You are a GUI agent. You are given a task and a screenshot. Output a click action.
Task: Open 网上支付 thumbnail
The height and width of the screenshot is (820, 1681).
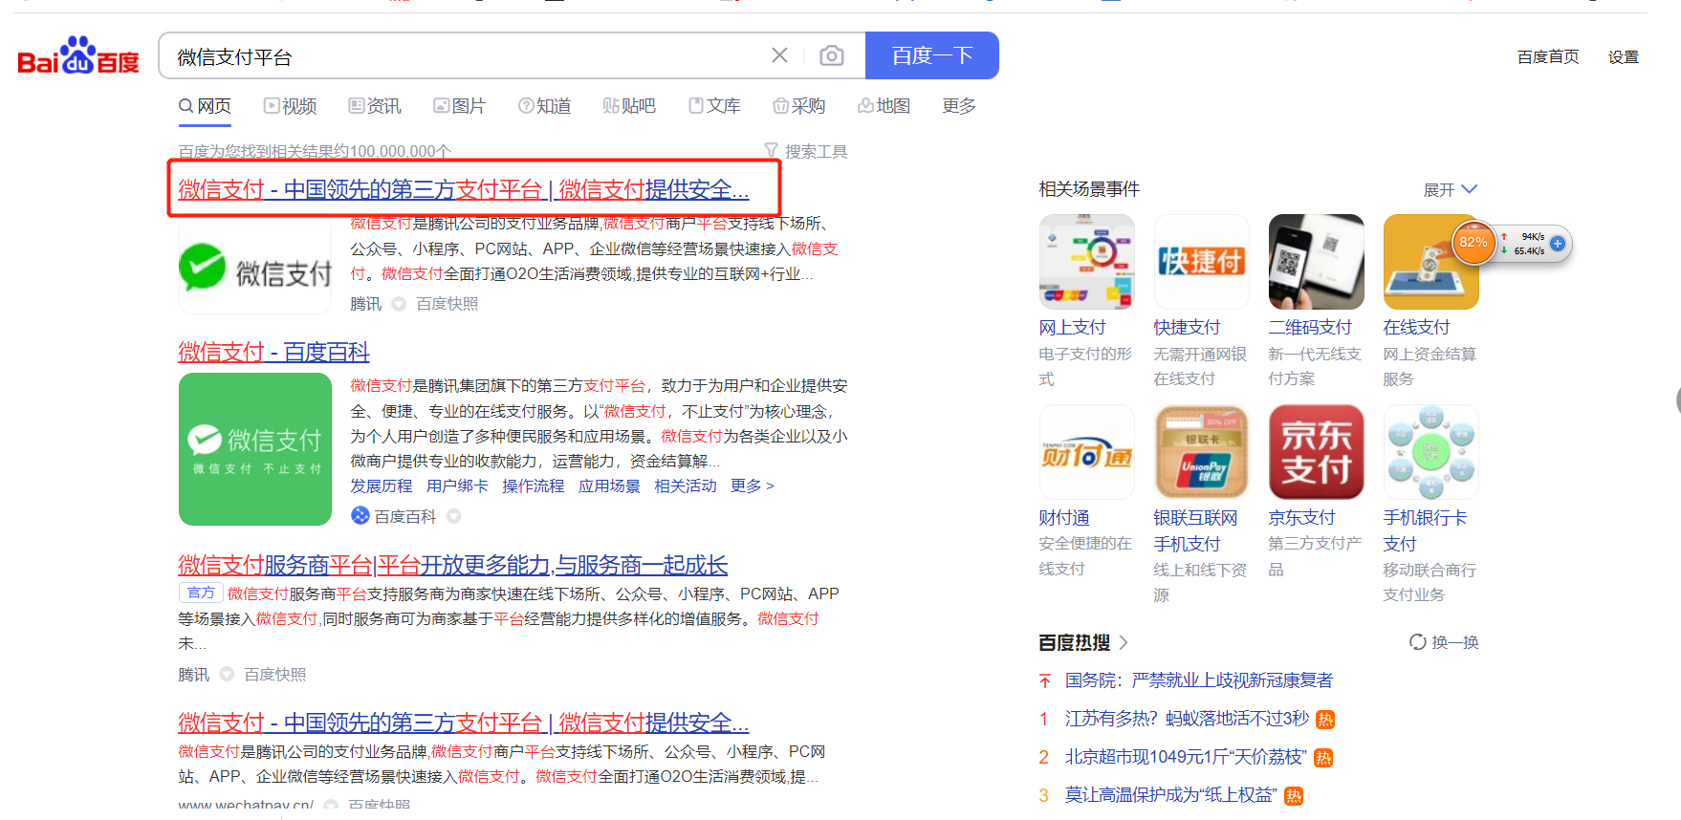[x=1087, y=262]
